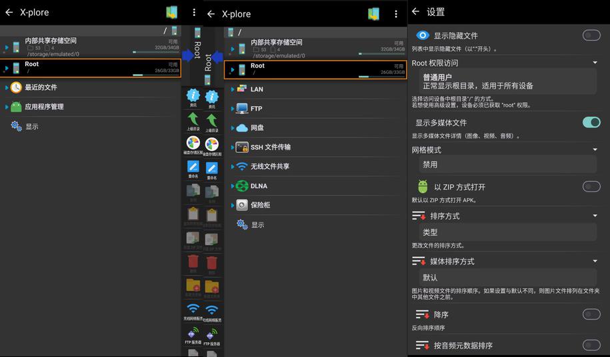Viewport: 610px width, 357px height.
Task: Toggle the 按音频元数据排序 switch
Action: [x=591, y=345]
